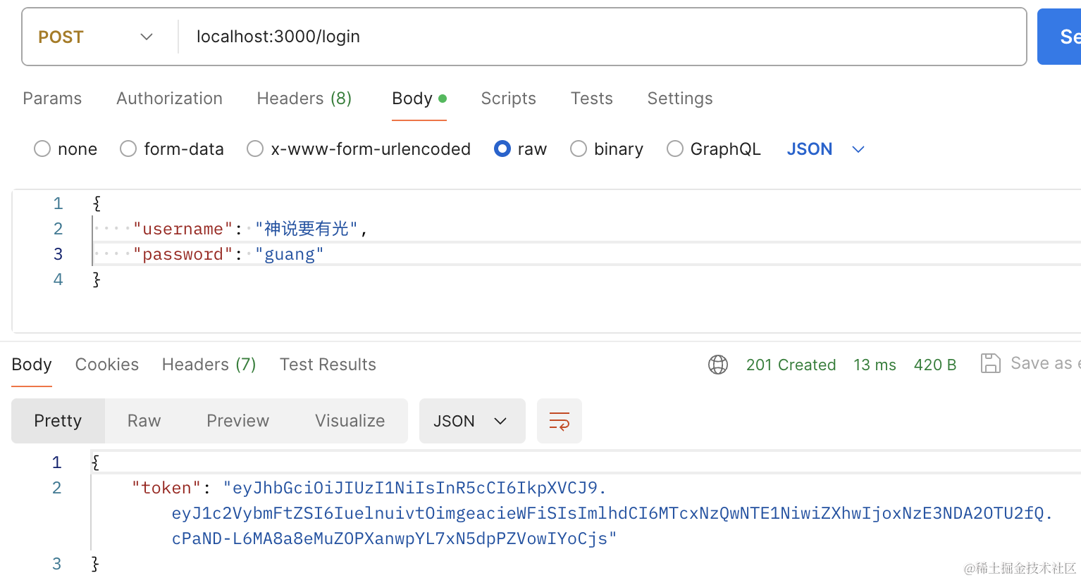Expand the raw body JSON language dropdown
The height and width of the screenshot is (580, 1081).
[x=825, y=149]
